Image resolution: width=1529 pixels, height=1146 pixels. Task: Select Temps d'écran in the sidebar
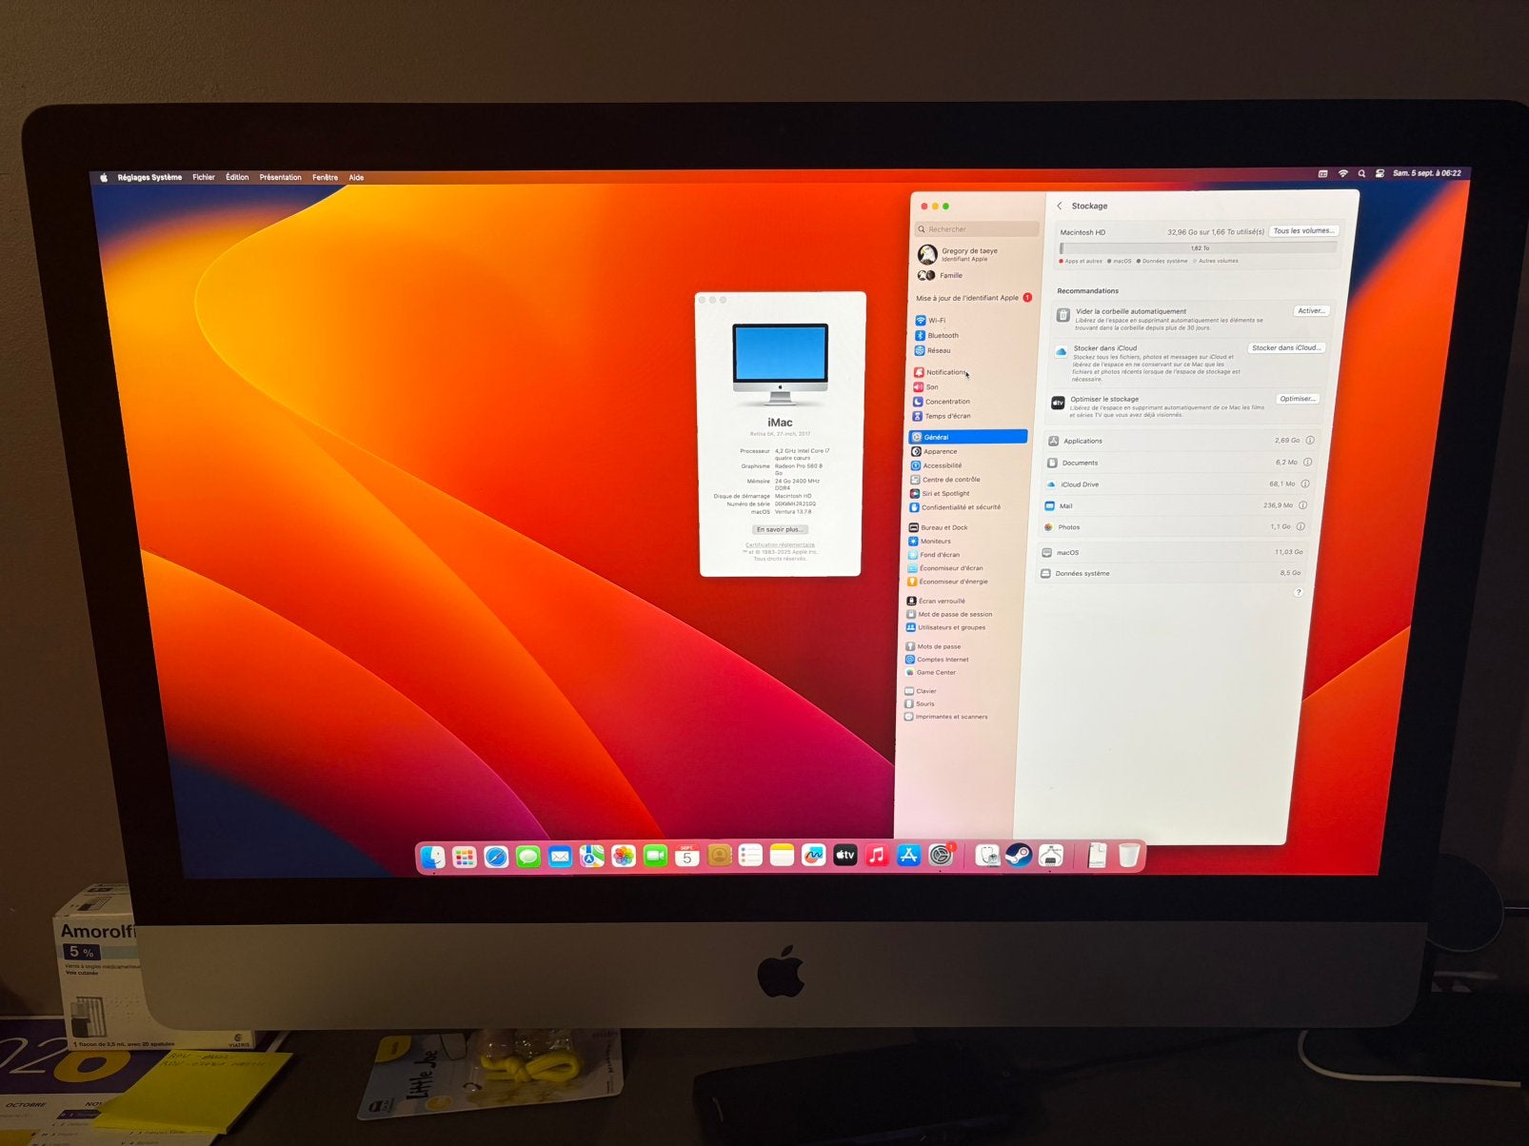tap(941, 416)
